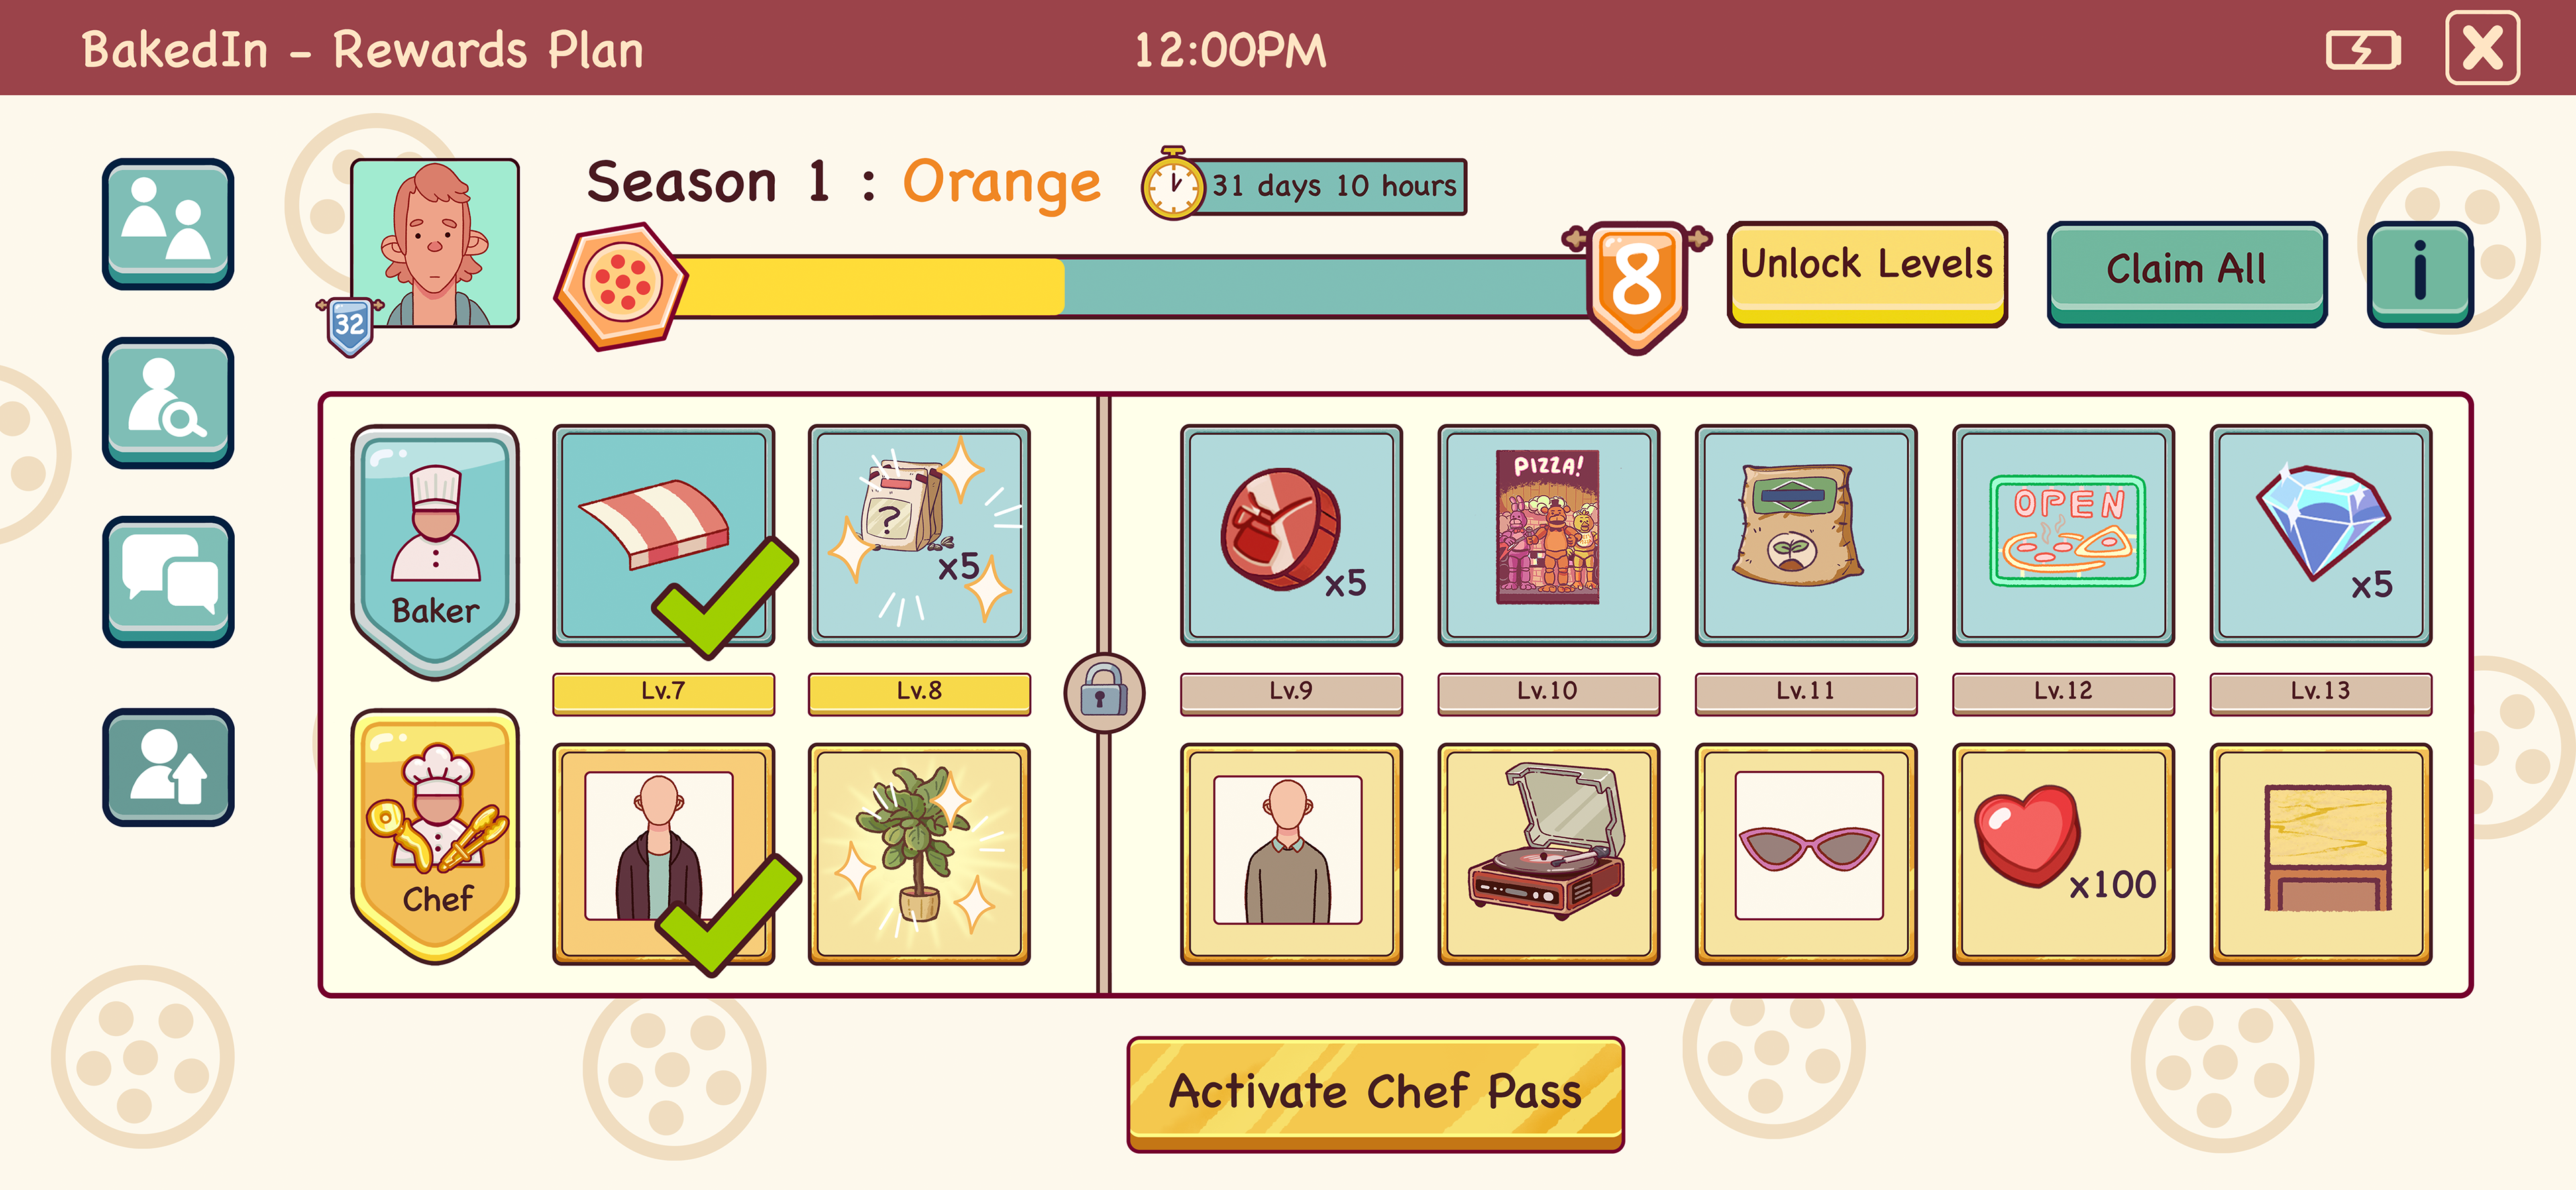Select the claimed jacket outfit Chef reward
2576x1190 pixels.
(664, 853)
